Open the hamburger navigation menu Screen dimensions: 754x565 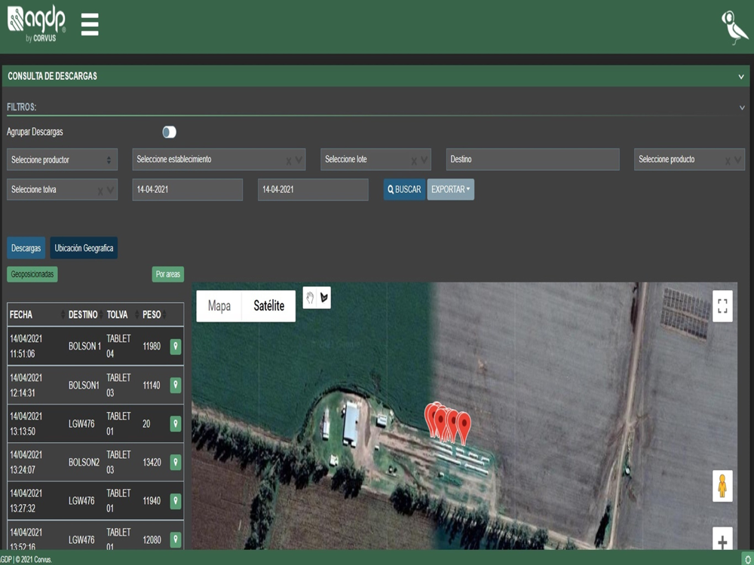90,24
